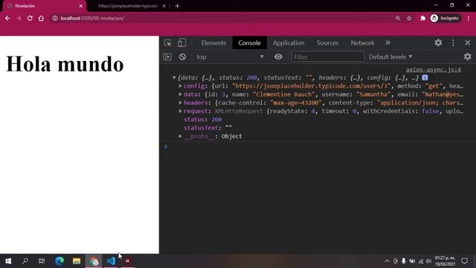Reload the page
Image resolution: width=476 pixels, height=268 pixels.
[30, 18]
